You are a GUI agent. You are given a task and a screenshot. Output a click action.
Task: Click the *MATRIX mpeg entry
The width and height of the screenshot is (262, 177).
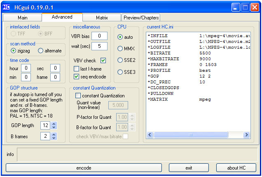(x=179, y=99)
